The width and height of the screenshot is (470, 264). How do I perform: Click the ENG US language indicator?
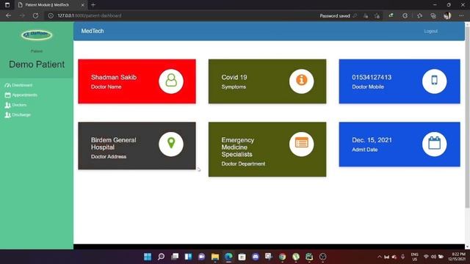414,257
